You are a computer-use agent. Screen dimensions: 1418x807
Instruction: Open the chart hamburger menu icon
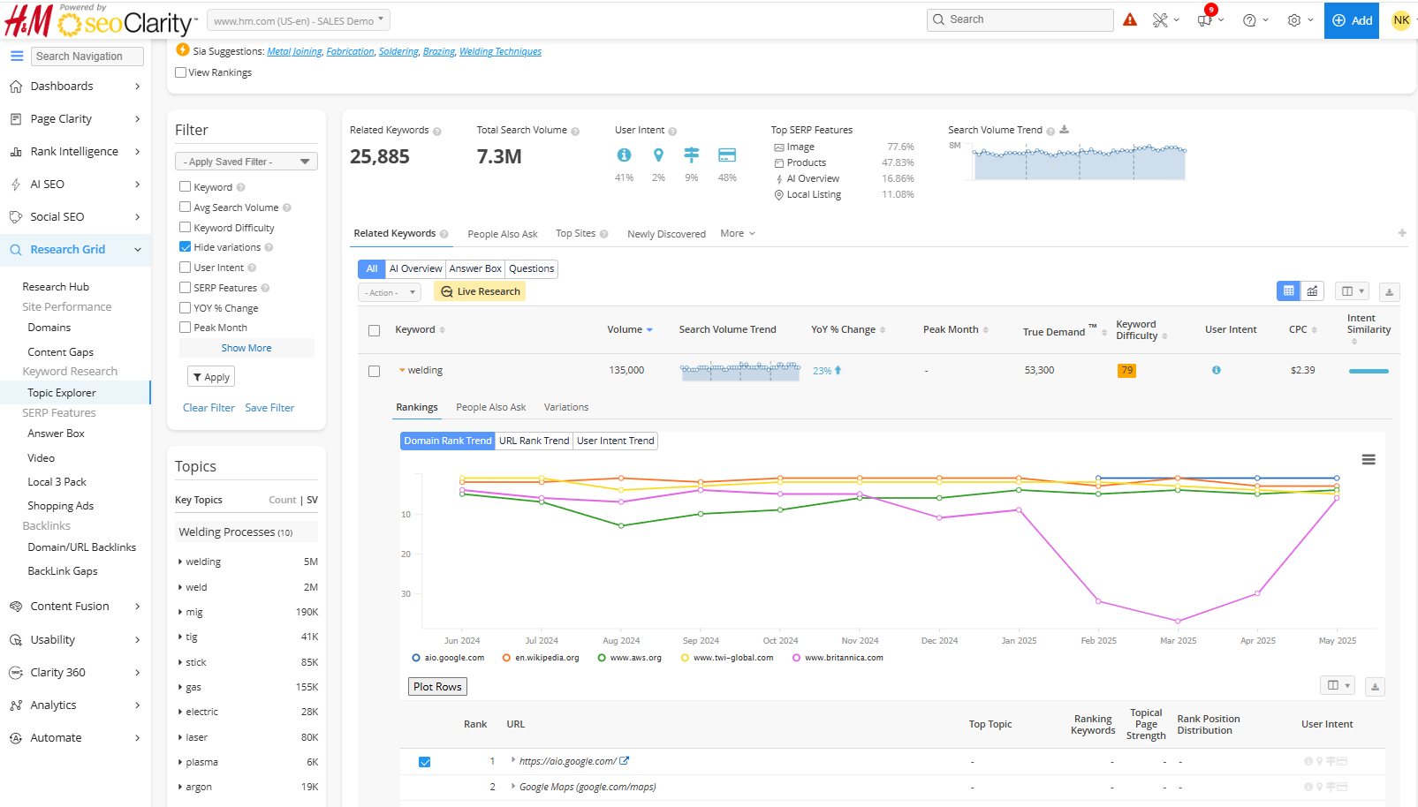tap(1369, 459)
